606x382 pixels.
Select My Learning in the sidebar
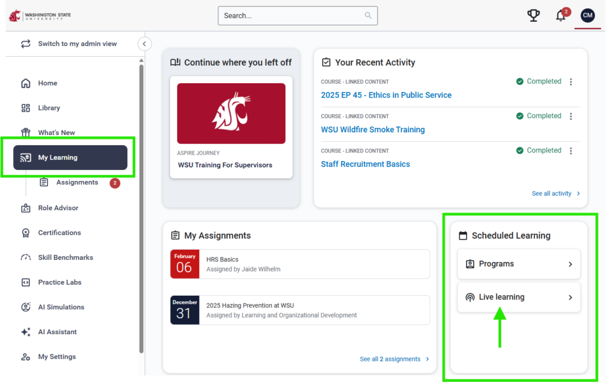click(x=70, y=158)
